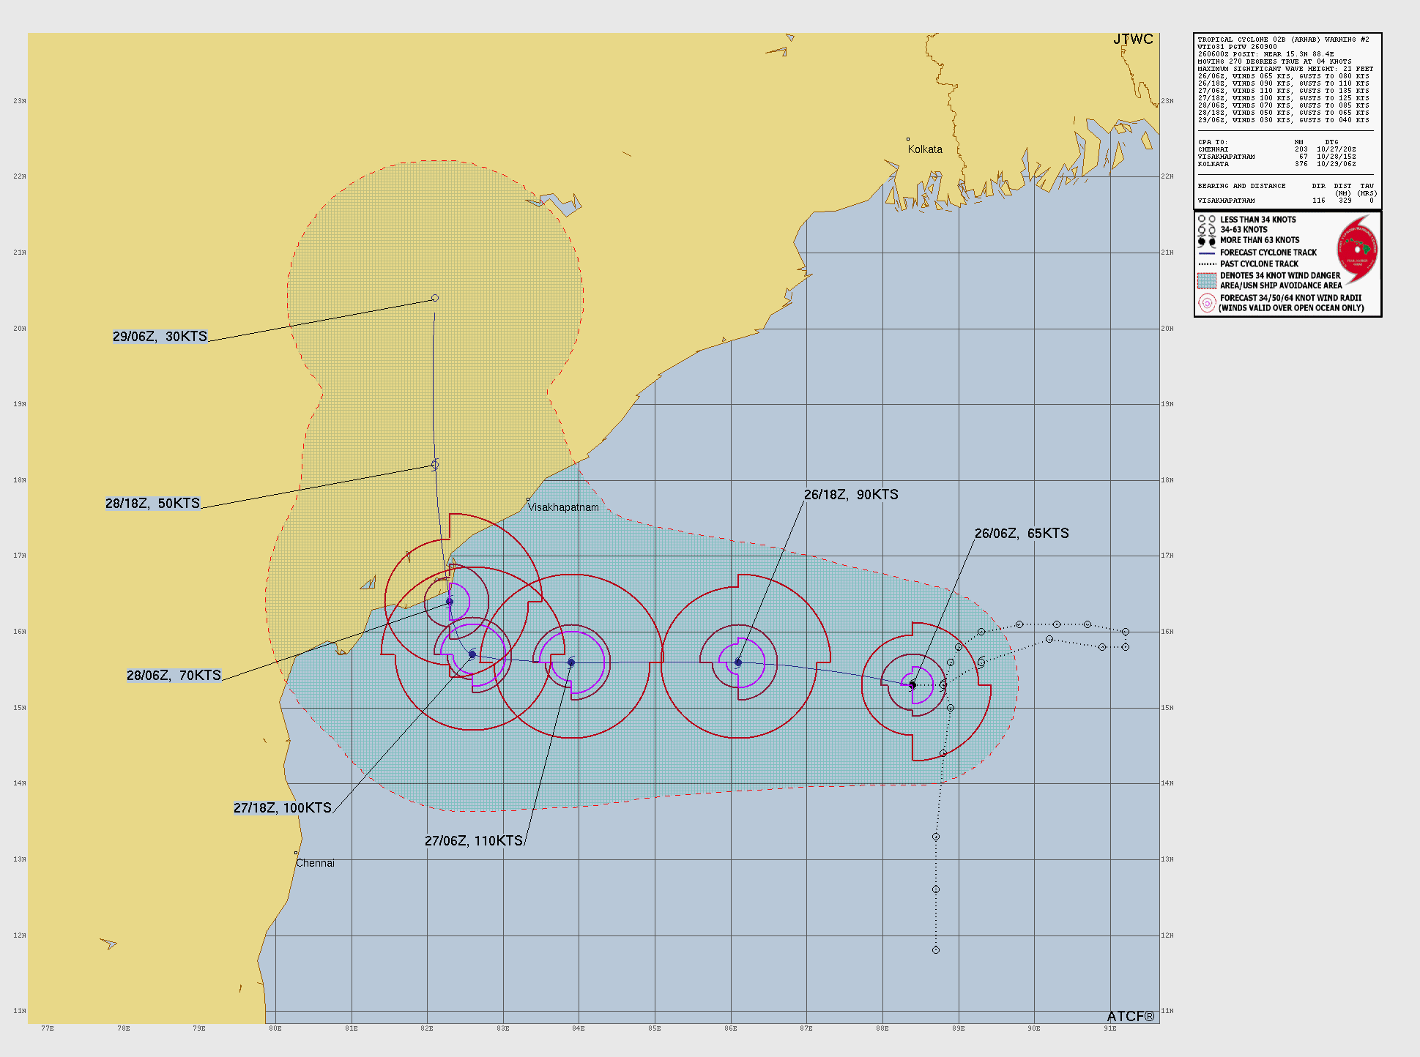Click the 'PAST CYCLONE TRACK' legend text

point(1259,264)
